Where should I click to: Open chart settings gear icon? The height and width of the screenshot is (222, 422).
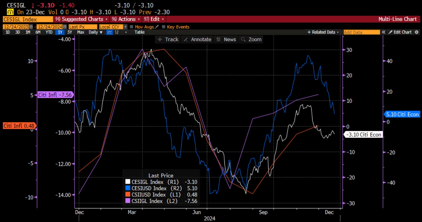(x=417, y=32)
